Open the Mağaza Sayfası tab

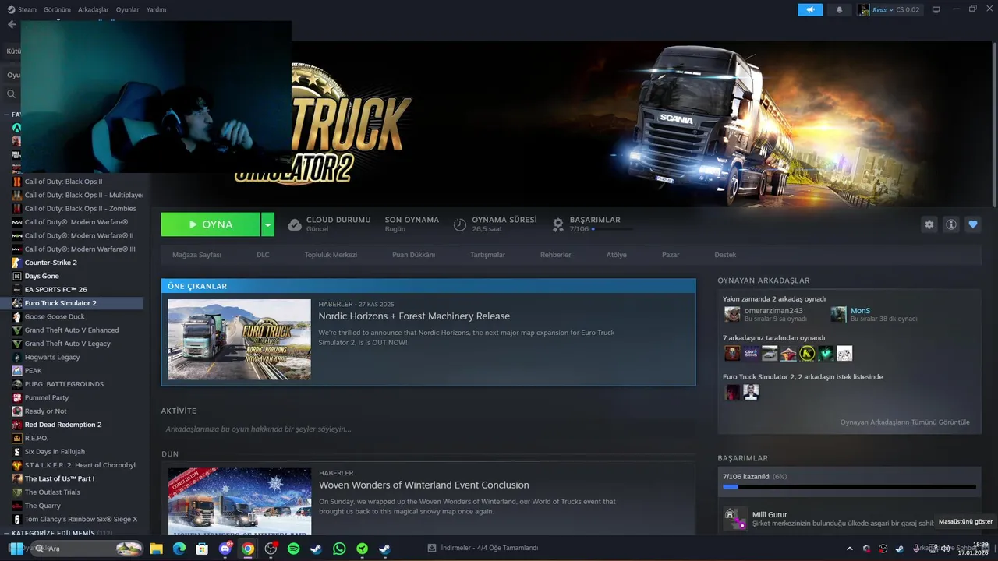[196, 255]
